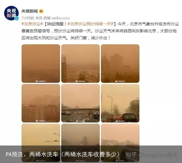View photo of brown apartment blocks
This screenshot has height=163, width=182.
[41, 103]
